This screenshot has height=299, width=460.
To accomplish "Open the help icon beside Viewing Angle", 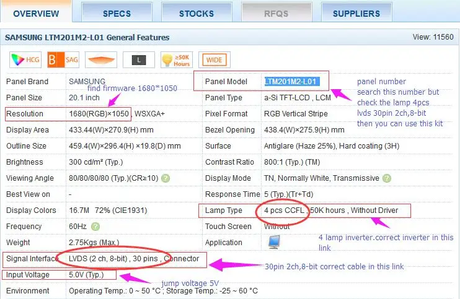I will [166, 178].
